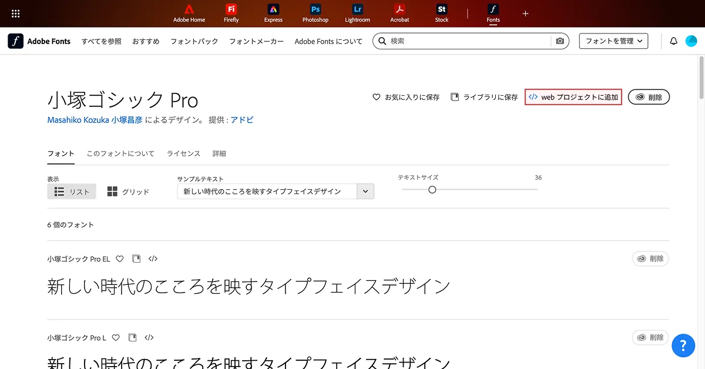
Task: Click the heart icon for 小塚ゴシック Pro EL
Action: [120, 259]
